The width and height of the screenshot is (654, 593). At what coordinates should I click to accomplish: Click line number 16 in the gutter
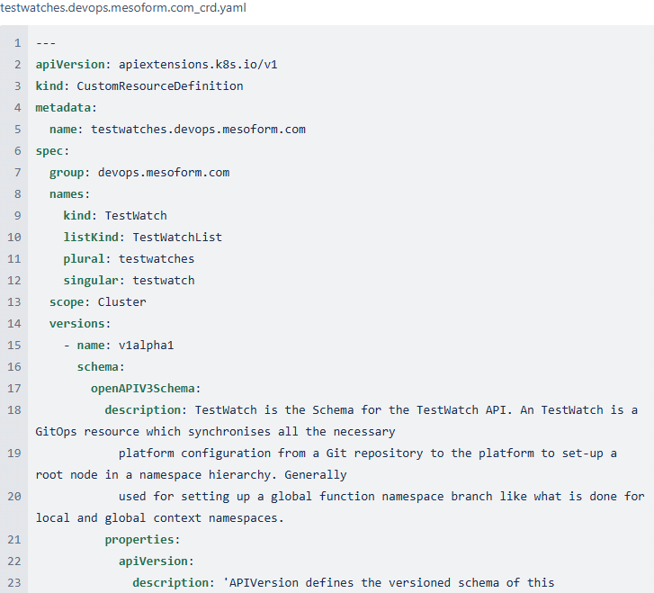pyautogui.click(x=14, y=367)
